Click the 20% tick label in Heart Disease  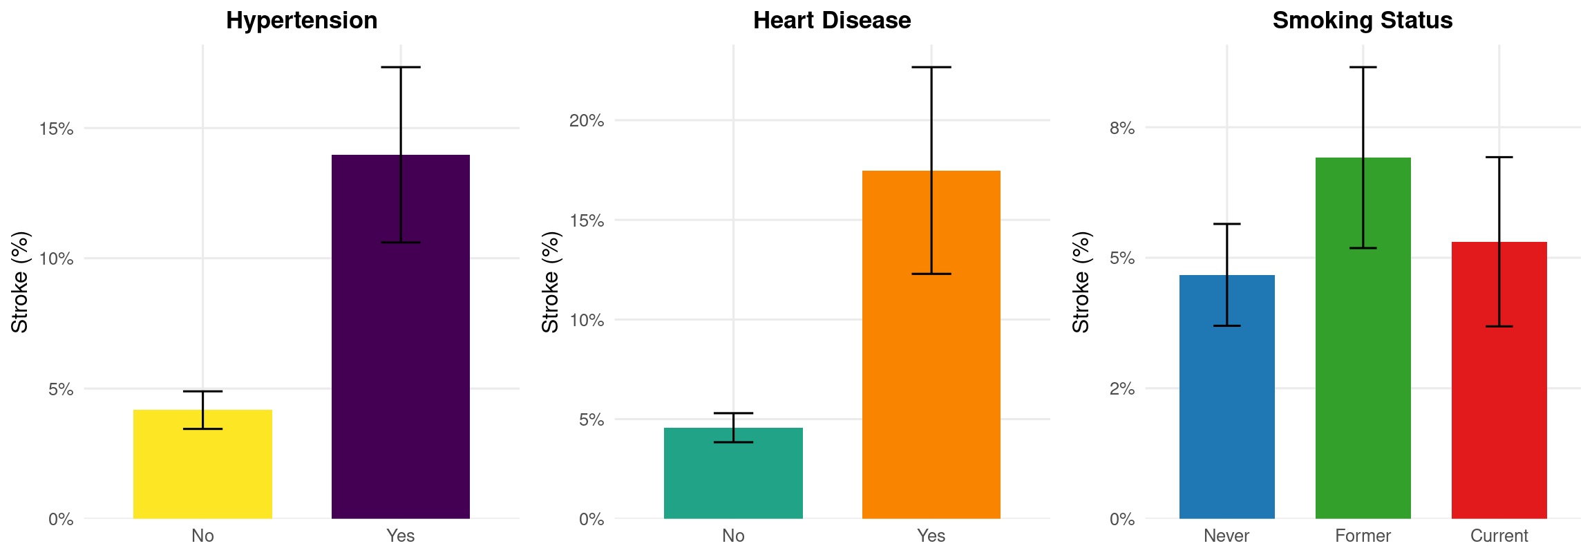(586, 121)
